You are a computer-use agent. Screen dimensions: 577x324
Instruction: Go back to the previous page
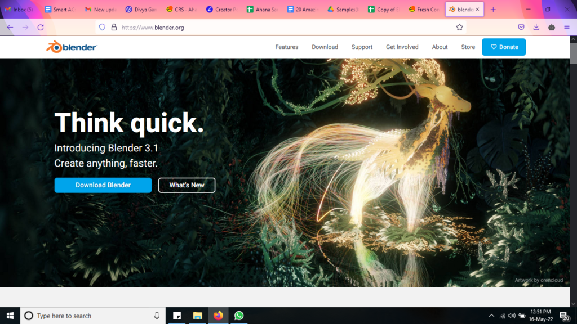click(x=10, y=27)
